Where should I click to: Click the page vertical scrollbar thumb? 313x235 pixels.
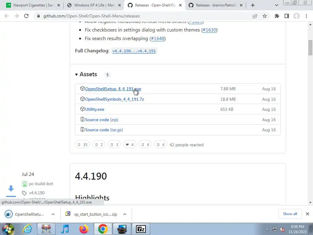(310, 47)
